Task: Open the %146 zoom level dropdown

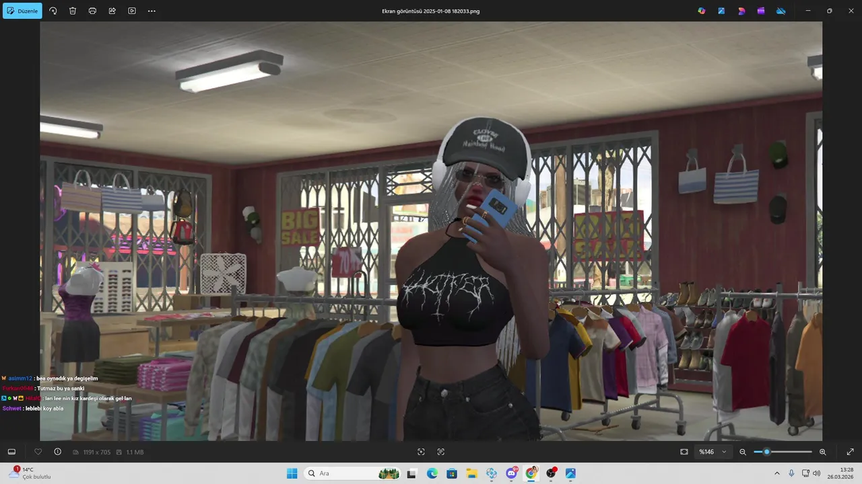Action: [x=713, y=452]
